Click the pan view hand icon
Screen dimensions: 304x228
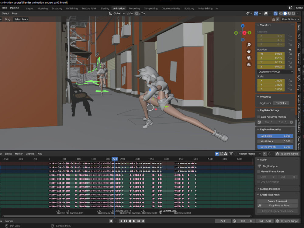click(x=249, y=51)
